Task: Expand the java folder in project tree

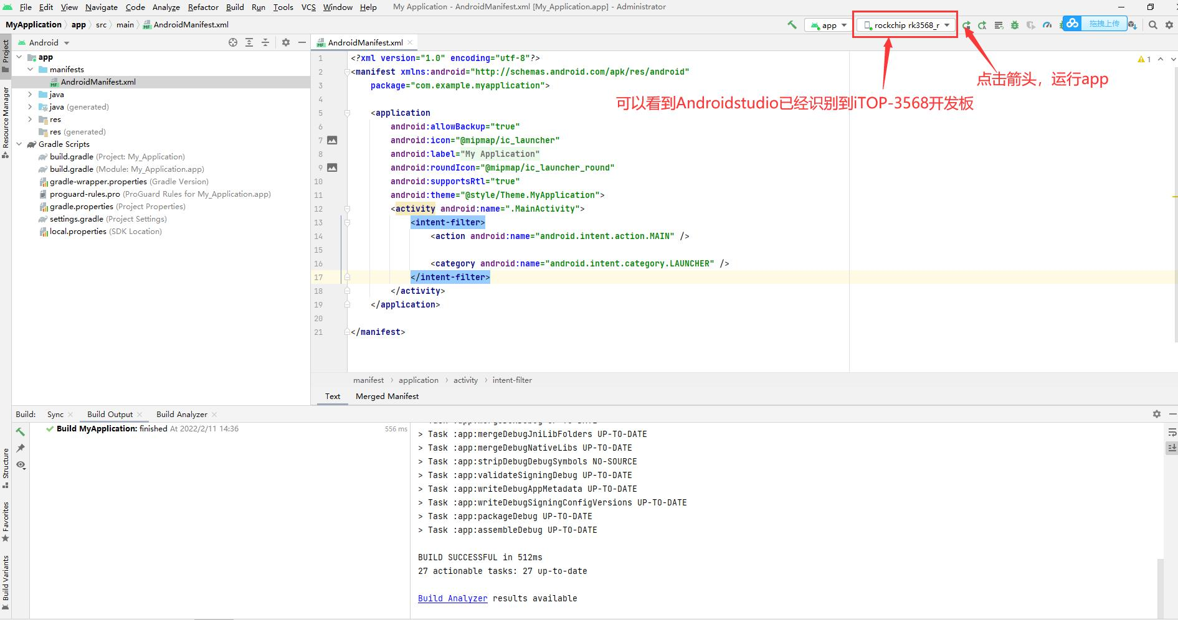Action: click(30, 95)
